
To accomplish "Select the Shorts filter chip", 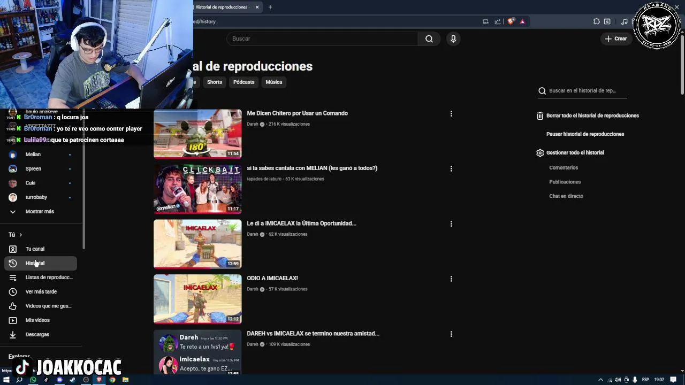I will [215, 82].
